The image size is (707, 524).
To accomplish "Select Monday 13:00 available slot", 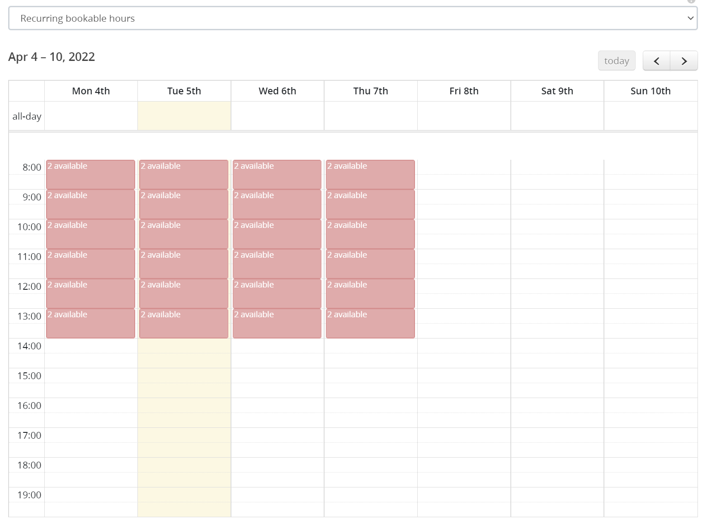I will 90,323.
